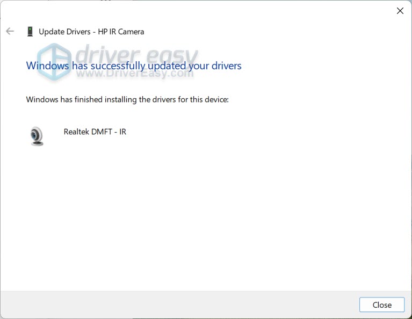The height and width of the screenshot is (319, 412).
Task: Dismiss the window using the X button
Action: click(x=400, y=11)
